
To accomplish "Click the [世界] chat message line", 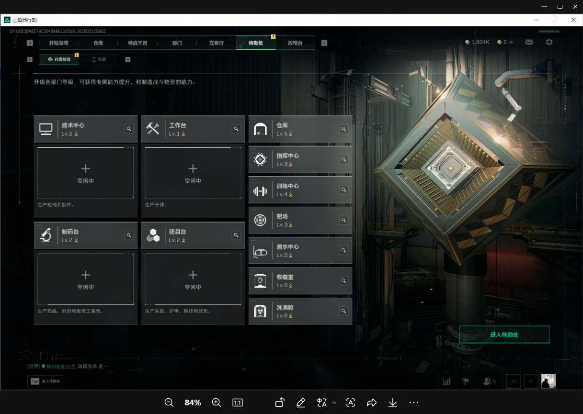I will [x=68, y=366].
